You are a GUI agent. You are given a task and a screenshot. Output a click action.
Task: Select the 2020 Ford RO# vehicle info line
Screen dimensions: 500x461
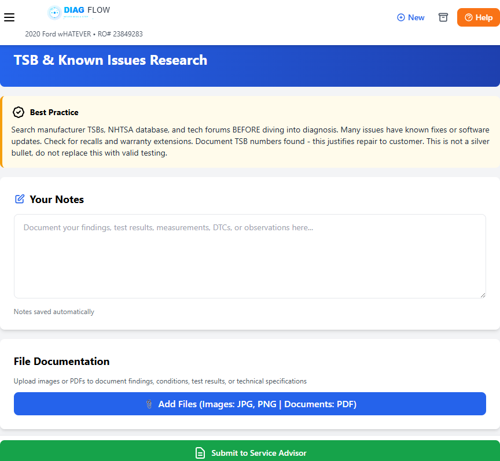coord(84,34)
